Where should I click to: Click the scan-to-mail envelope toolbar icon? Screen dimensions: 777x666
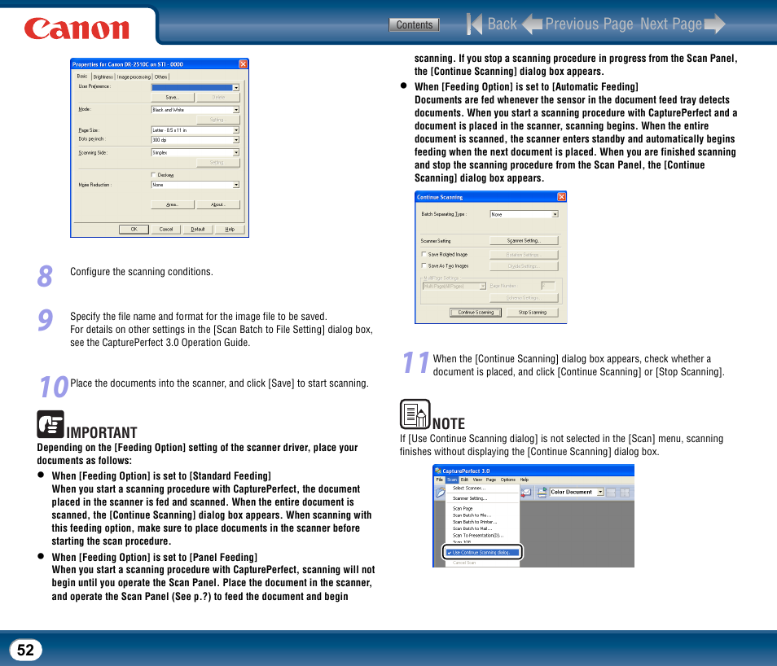tap(526, 492)
